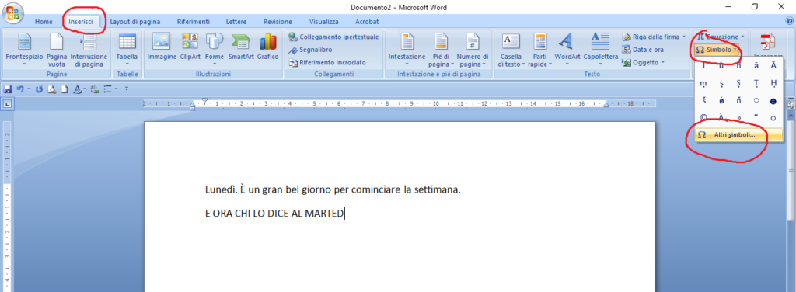Image resolution: width=796 pixels, height=292 pixels.
Task: Switch to the Home tab
Action: coord(44,22)
